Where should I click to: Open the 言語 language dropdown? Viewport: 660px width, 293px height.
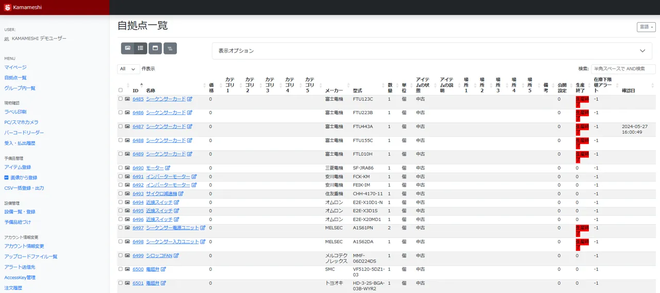[646, 27]
